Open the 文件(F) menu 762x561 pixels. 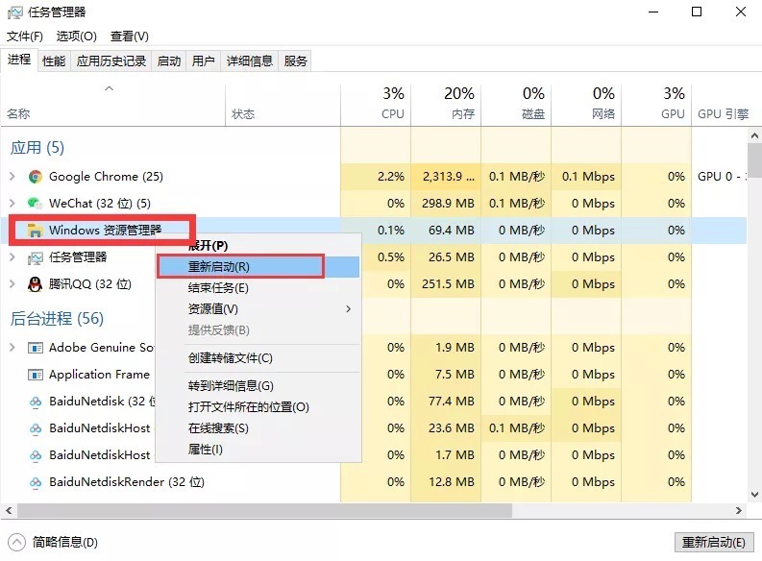(x=25, y=37)
